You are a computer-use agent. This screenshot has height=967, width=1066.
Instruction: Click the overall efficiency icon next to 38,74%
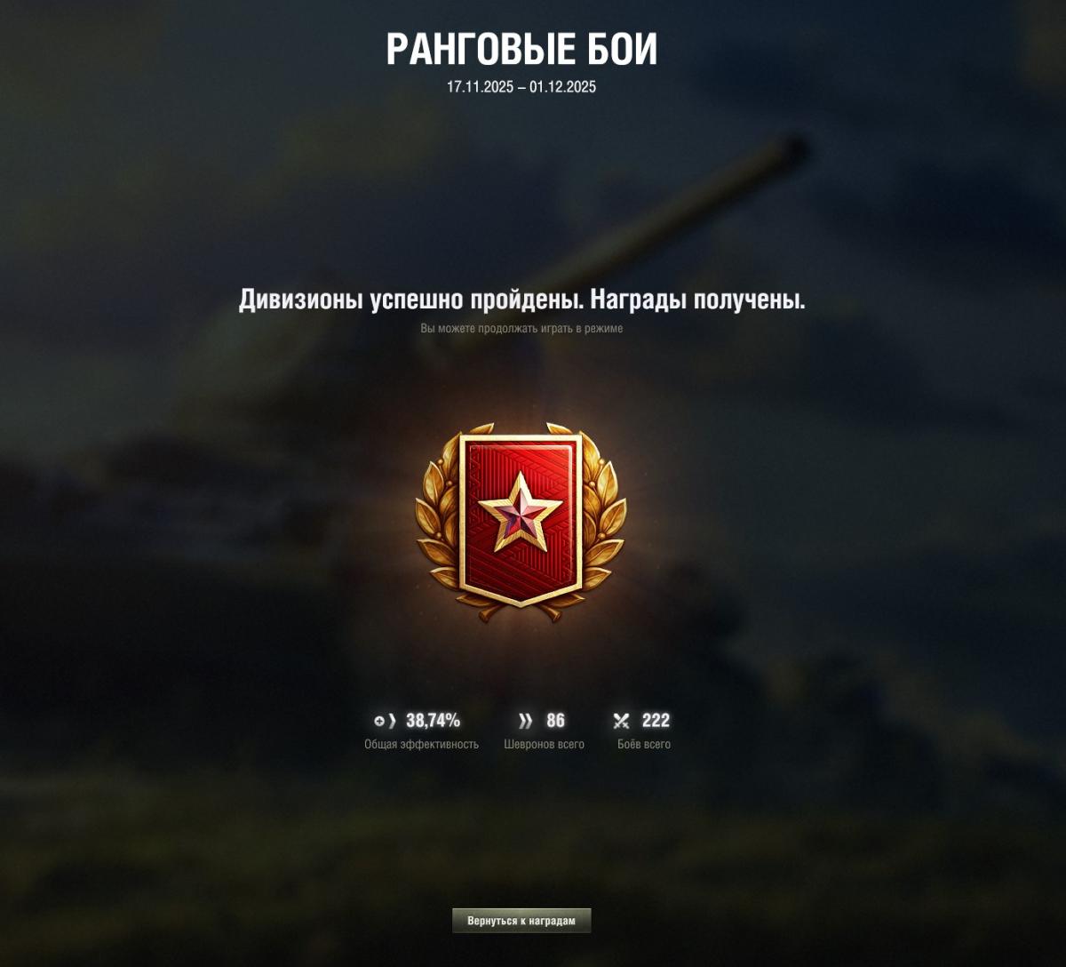[385, 721]
